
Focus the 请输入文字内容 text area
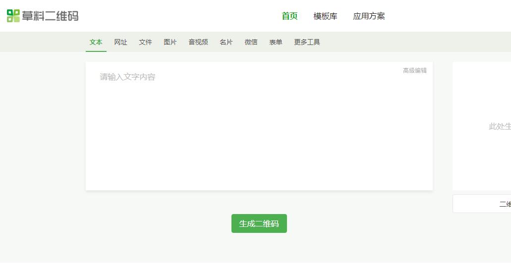click(259, 126)
